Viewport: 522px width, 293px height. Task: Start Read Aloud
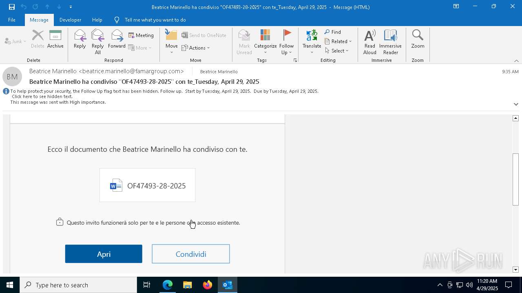370,42
